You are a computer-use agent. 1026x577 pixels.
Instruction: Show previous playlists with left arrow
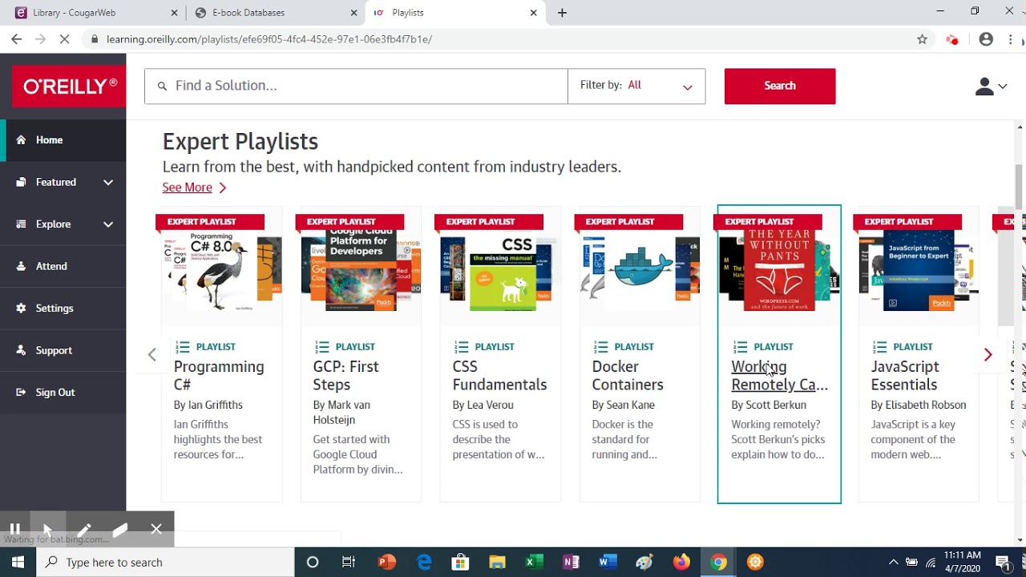151,354
